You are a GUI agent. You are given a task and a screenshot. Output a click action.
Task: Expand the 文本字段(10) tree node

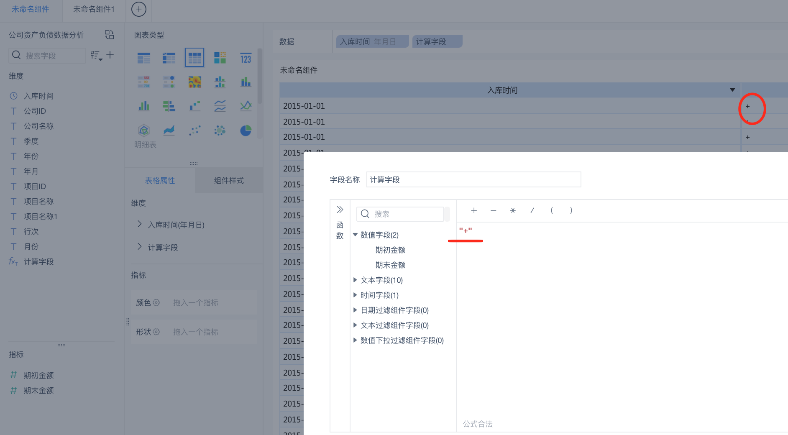[355, 280]
